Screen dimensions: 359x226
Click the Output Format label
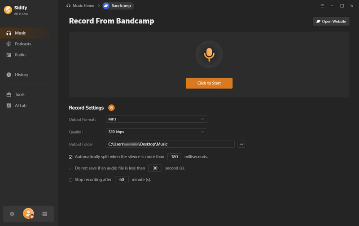[83, 120]
